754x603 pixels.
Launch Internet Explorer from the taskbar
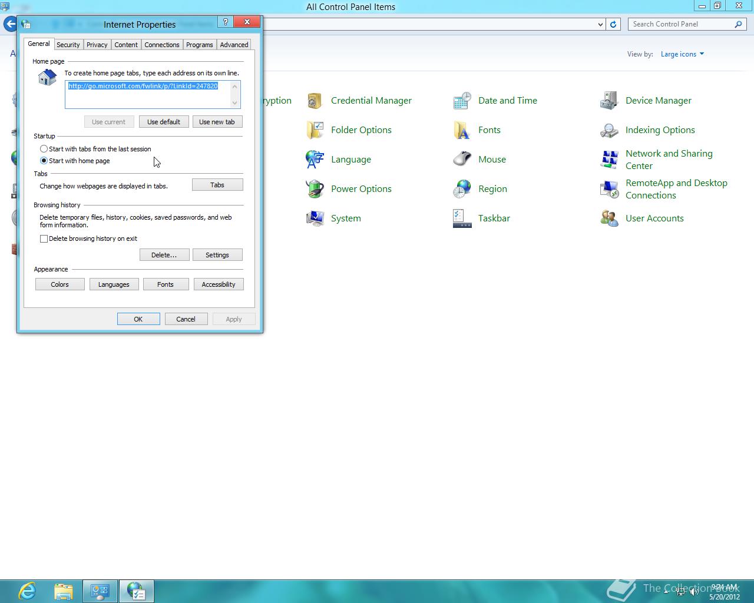[27, 591]
